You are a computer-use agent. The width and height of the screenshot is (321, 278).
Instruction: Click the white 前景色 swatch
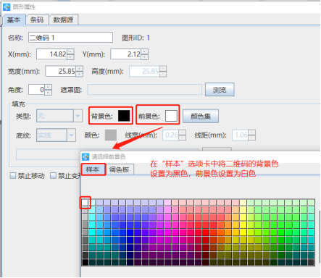click(171, 116)
